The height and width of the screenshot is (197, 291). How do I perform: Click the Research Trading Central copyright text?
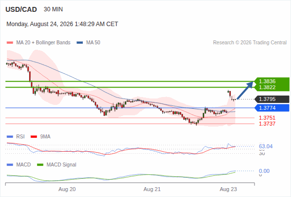(250, 43)
